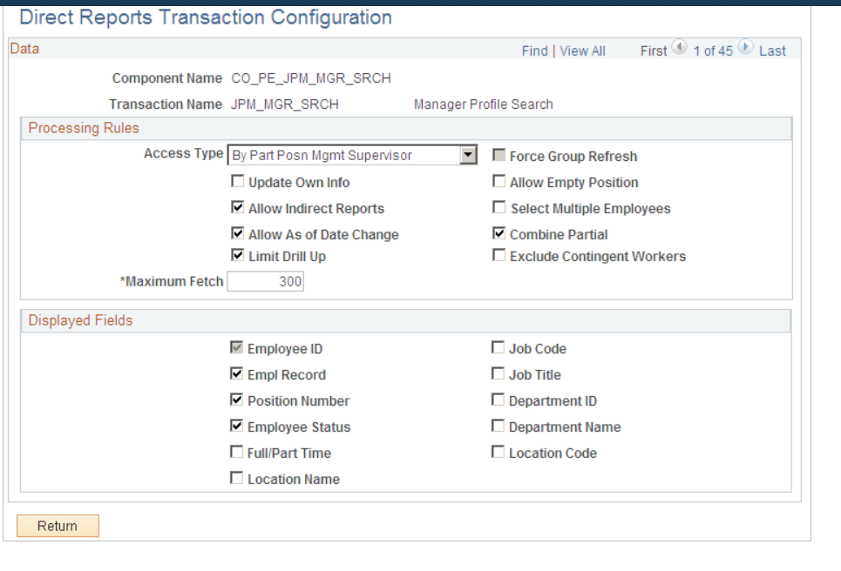
Task: Jump to First row link
Action: [x=654, y=50]
